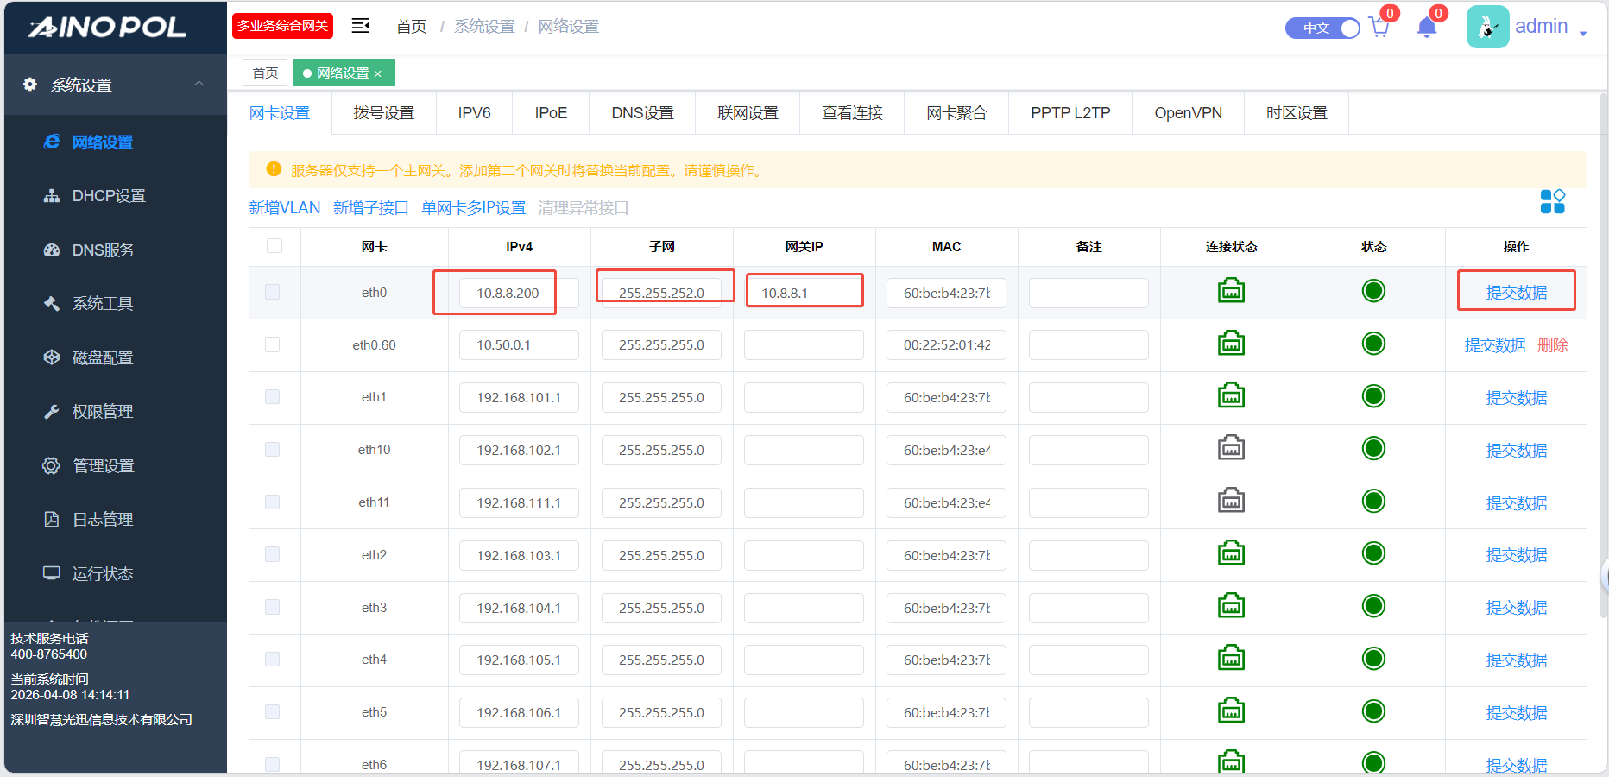Click the admin avatar image
Viewport: 1609px width, 777px height.
[x=1487, y=28]
